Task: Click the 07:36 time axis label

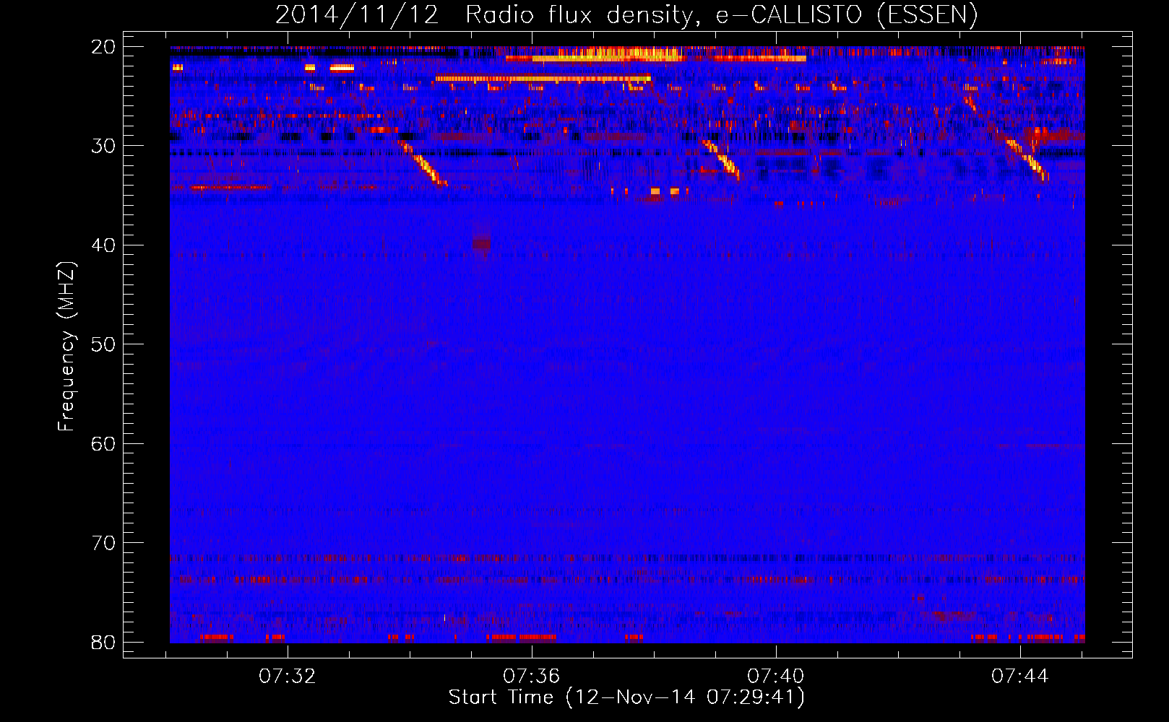Action: point(532,677)
